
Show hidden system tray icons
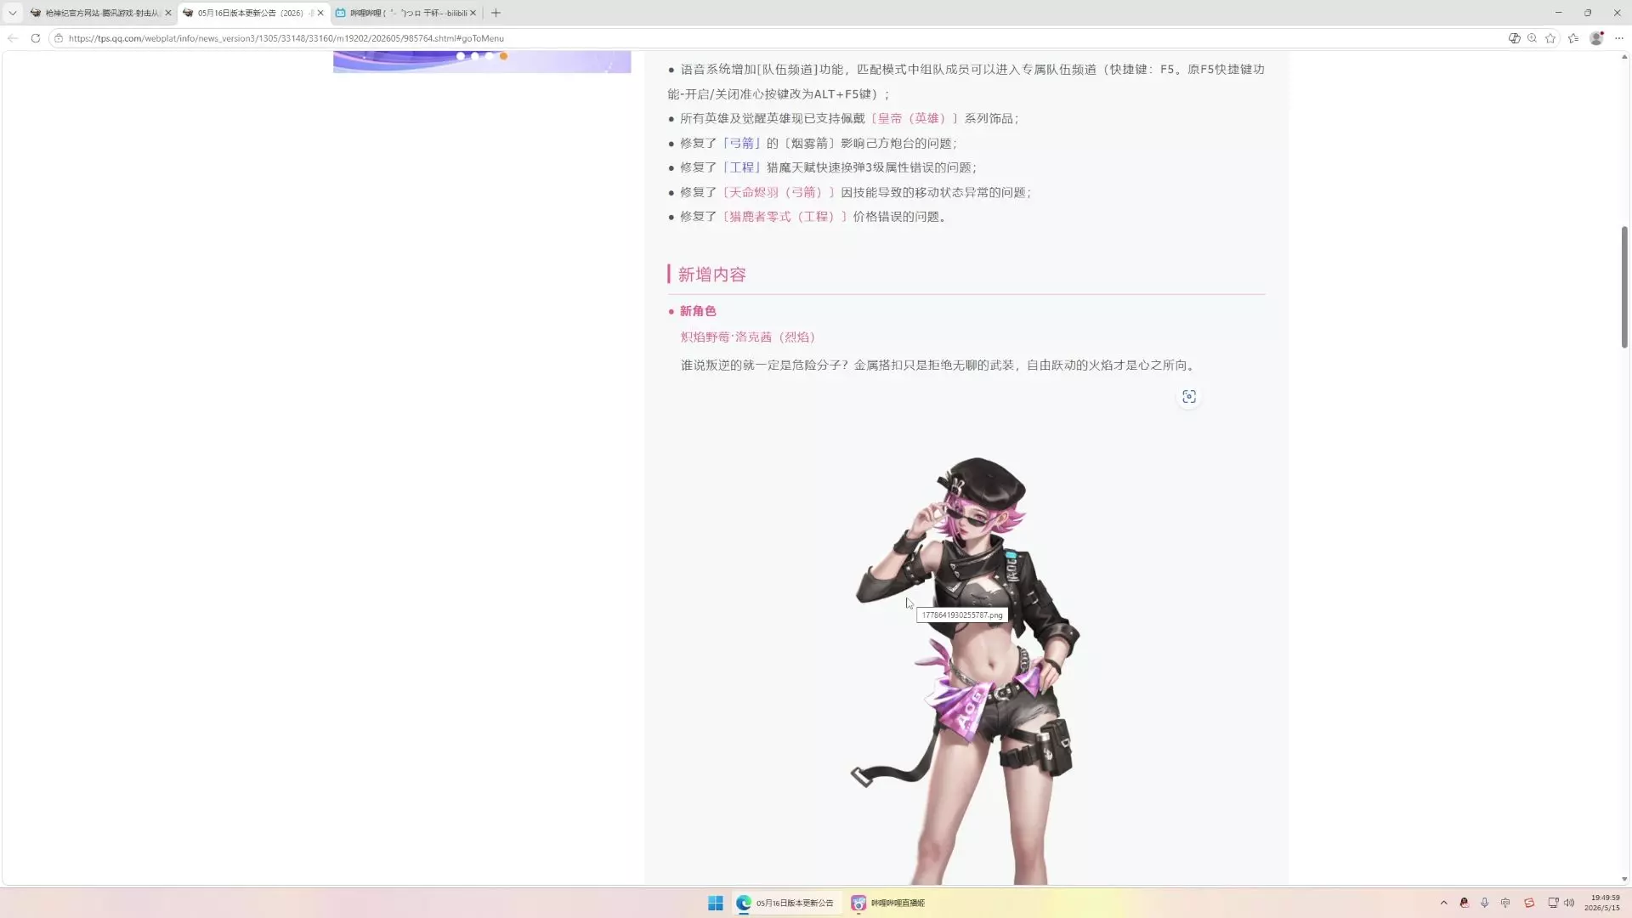(x=1443, y=903)
